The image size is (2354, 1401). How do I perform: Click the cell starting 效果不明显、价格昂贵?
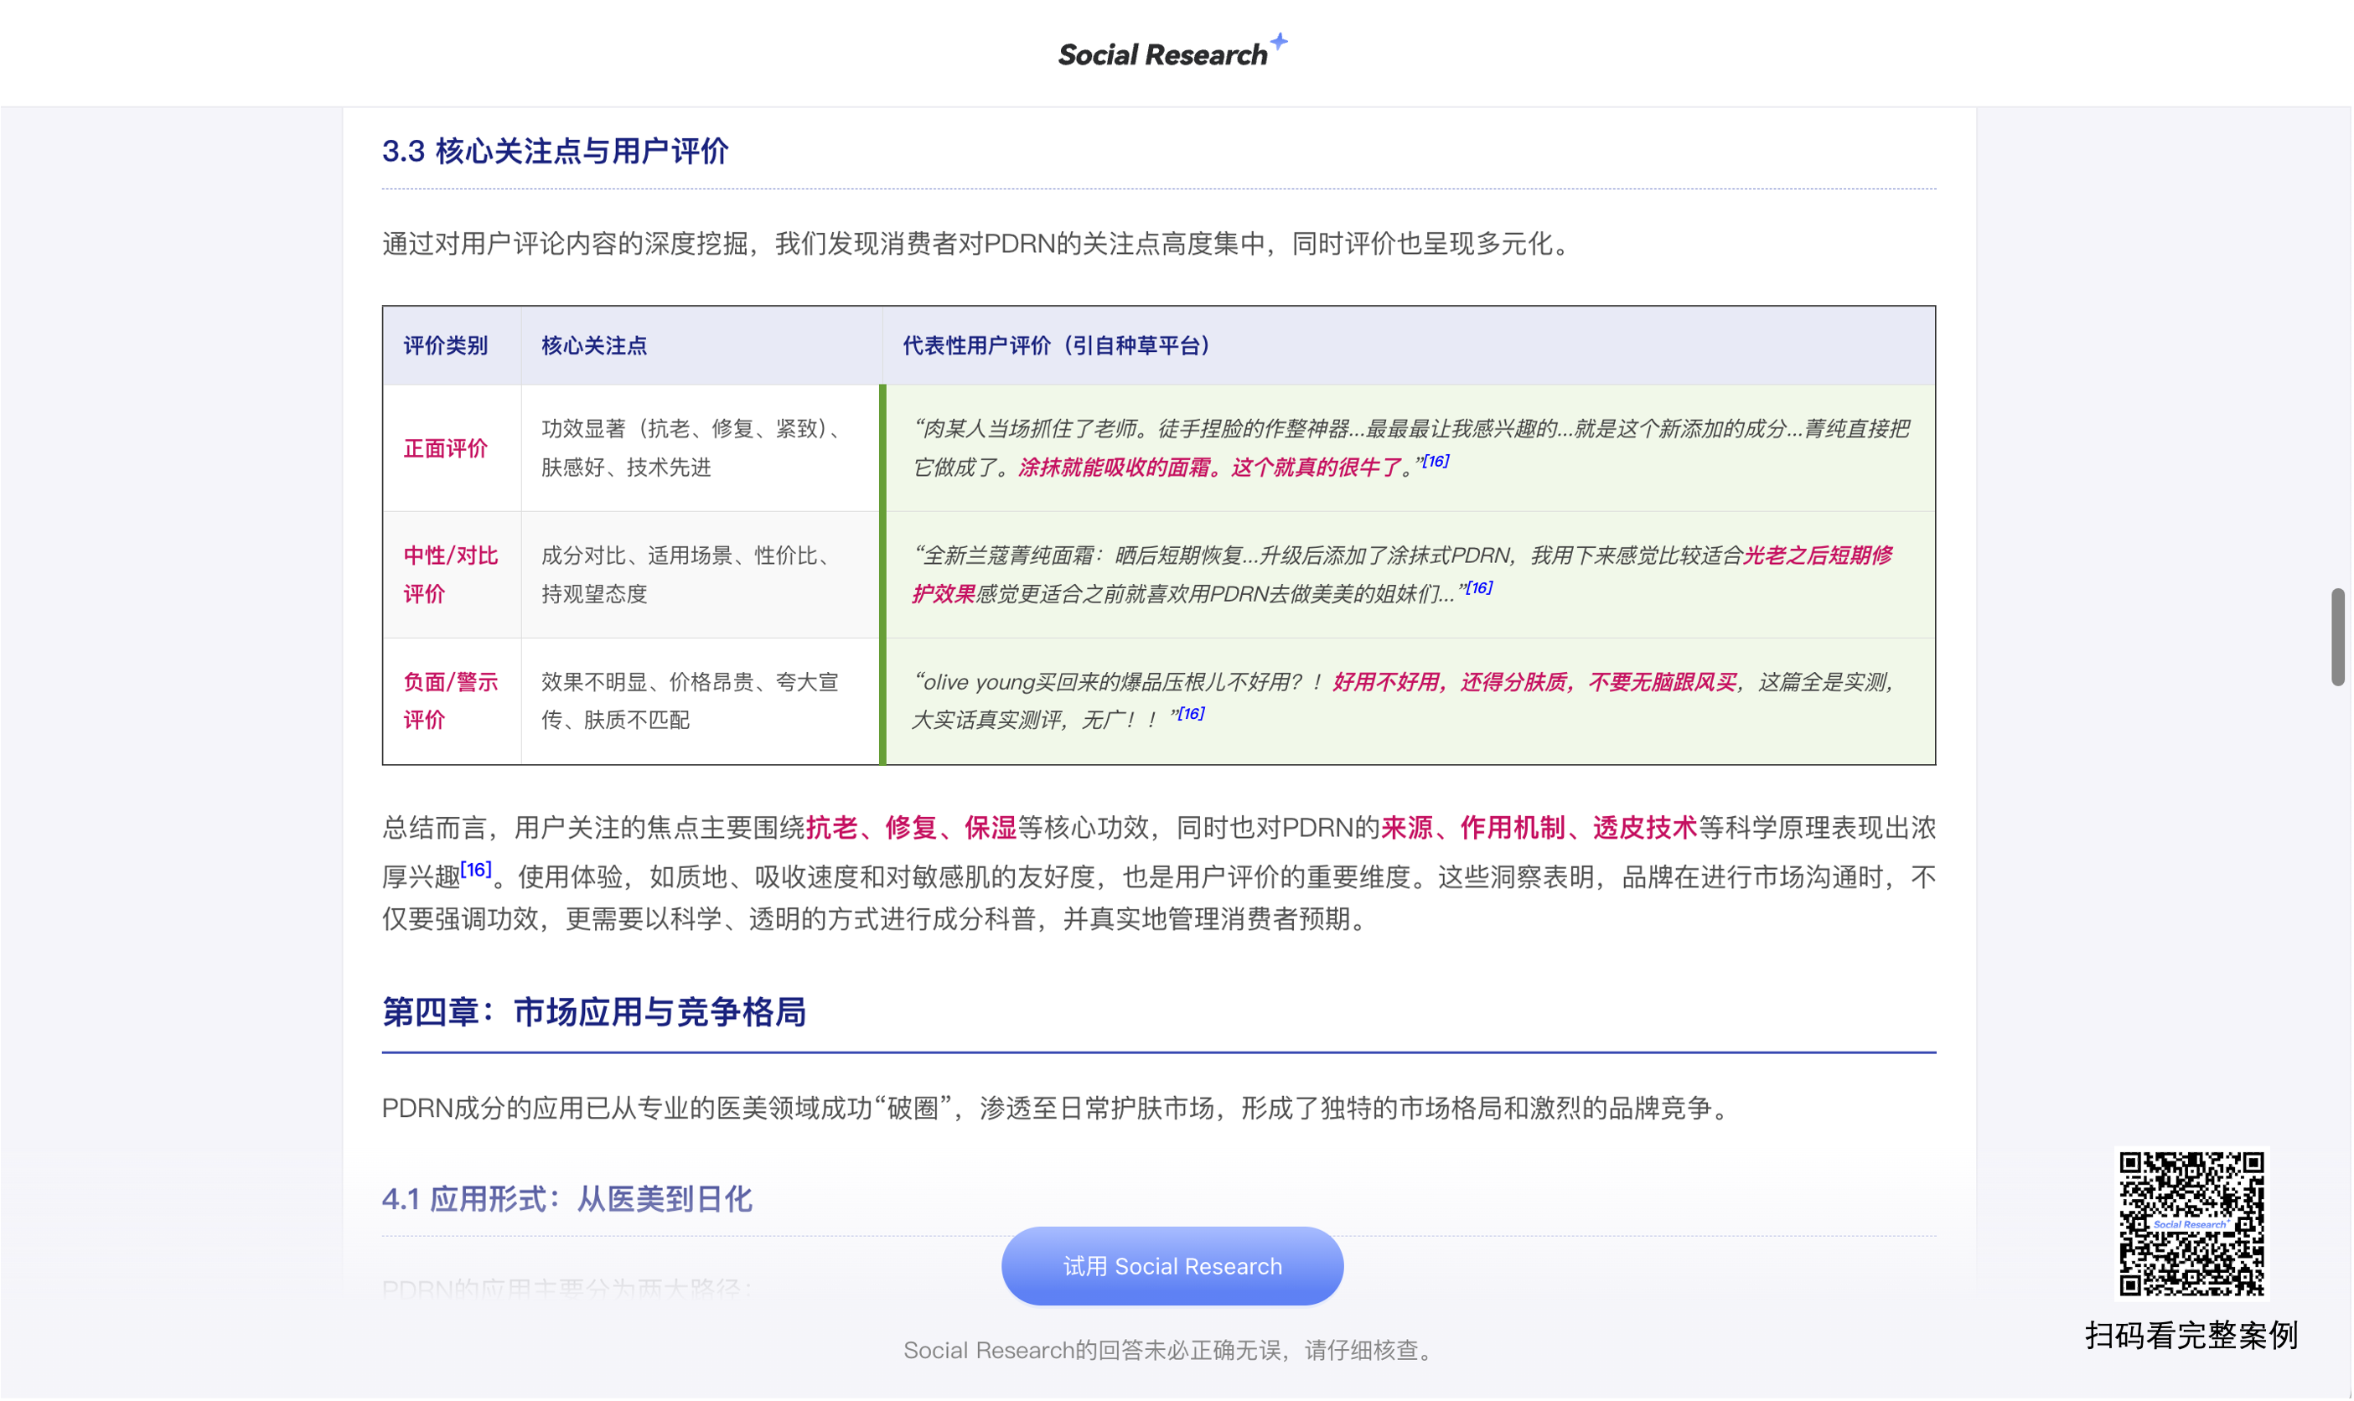pyautogui.click(x=701, y=701)
